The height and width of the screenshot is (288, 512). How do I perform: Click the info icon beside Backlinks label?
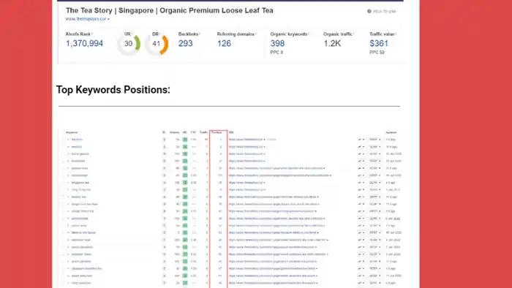click(x=200, y=34)
